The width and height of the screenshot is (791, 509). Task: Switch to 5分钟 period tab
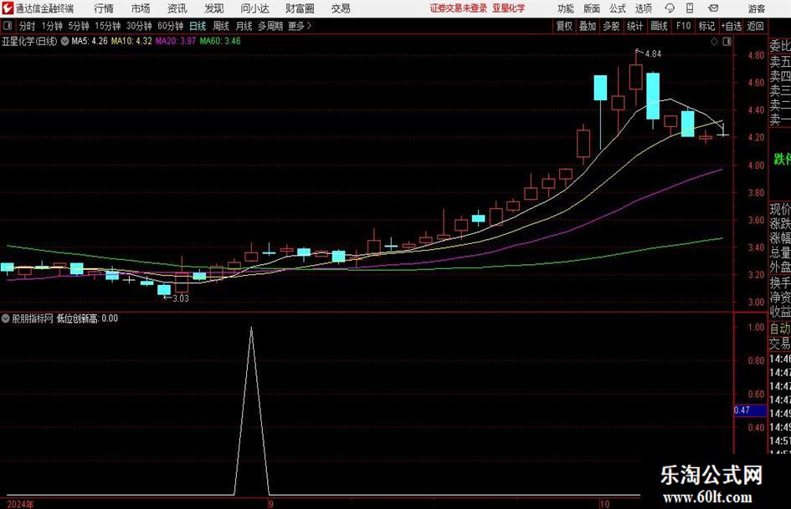pyautogui.click(x=79, y=26)
